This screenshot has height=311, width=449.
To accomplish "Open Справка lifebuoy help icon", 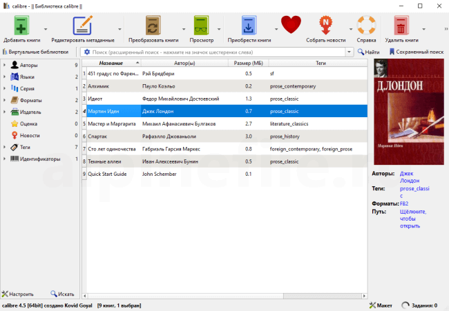I will (366, 25).
